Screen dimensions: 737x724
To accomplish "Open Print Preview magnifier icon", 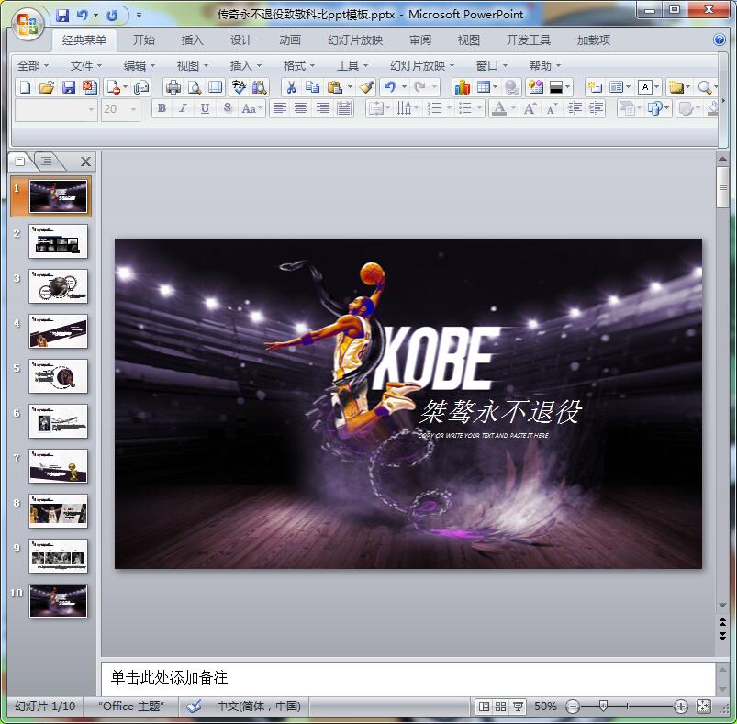I will coord(195,87).
